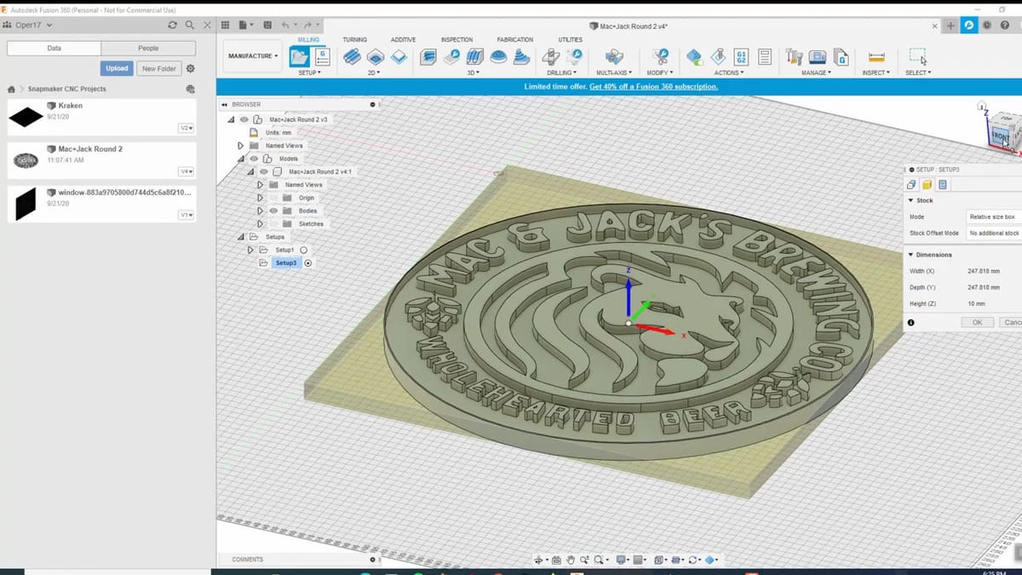
Task: Click the Post Process G1 G2 icon
Action: click(741, 56)
